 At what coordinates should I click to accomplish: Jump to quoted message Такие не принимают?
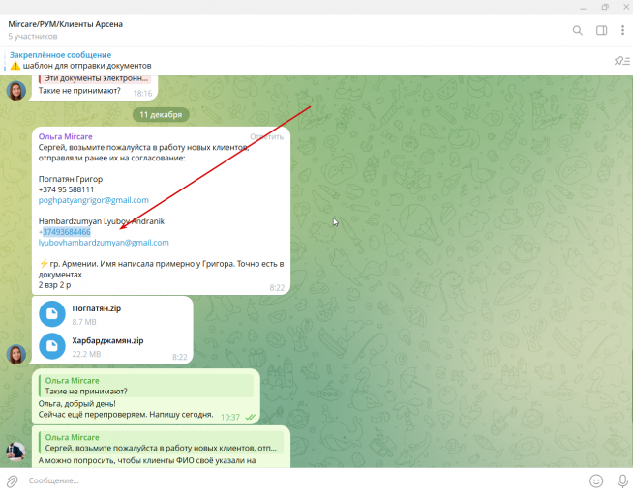[146, 386]
